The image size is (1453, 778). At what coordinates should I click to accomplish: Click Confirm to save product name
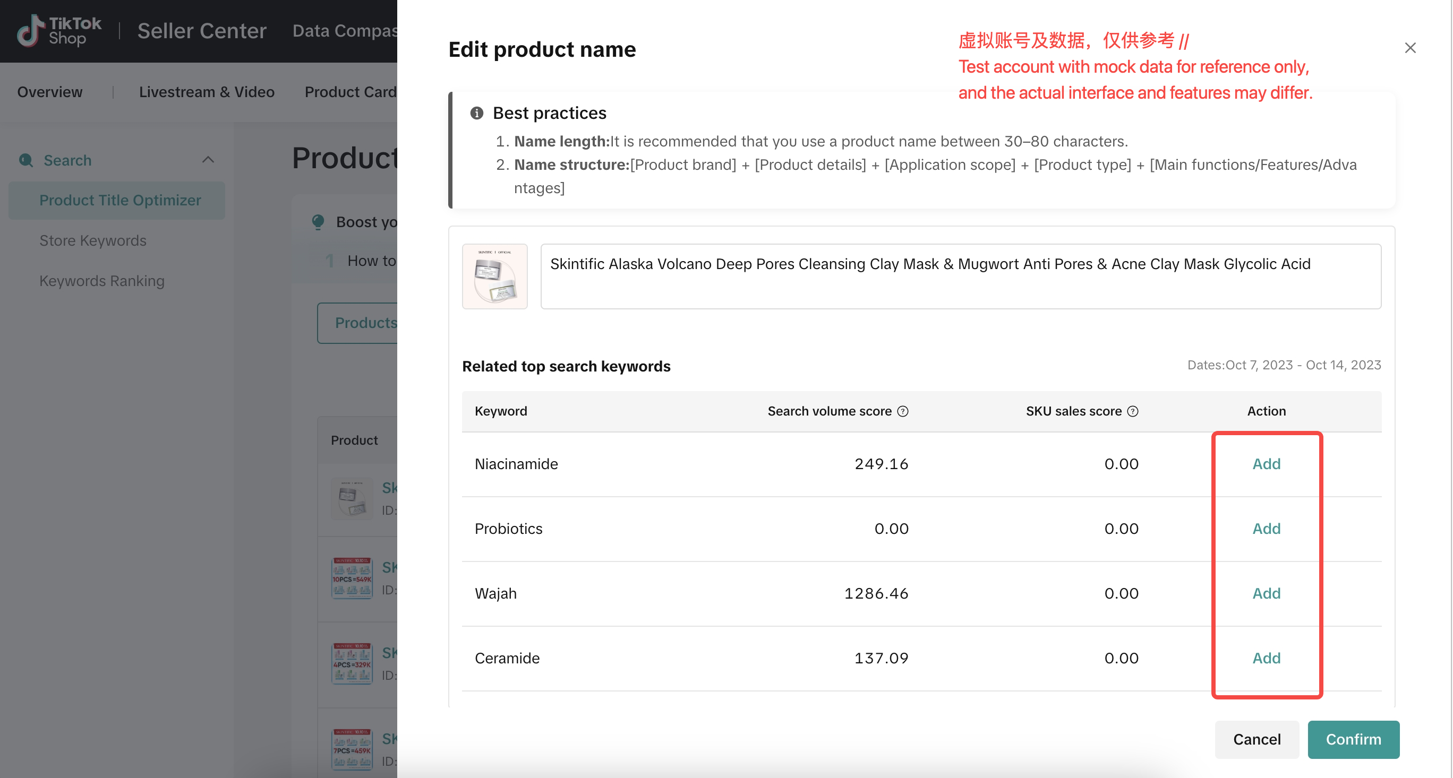click(x=1353, y=739)
